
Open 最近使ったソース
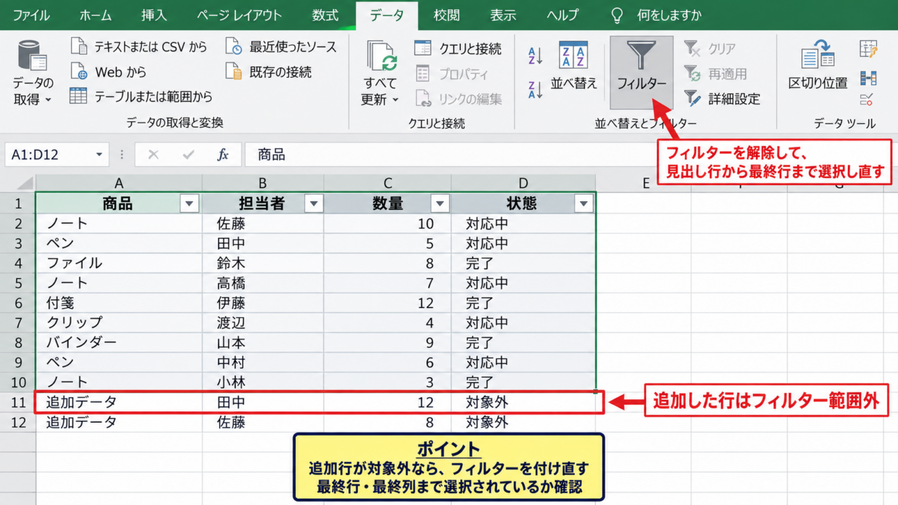point(281,47)
